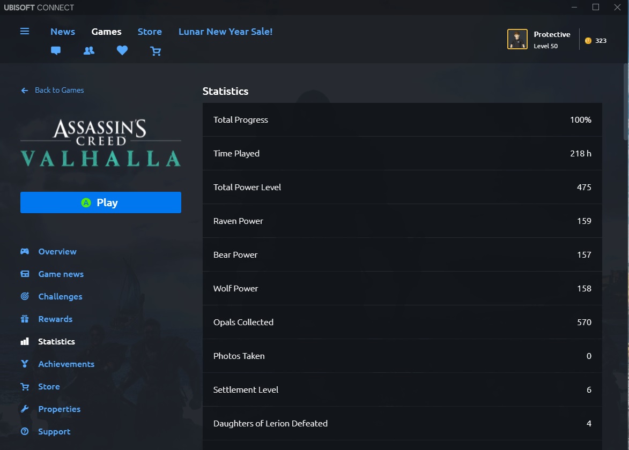629x450 pixels.
Task: Click the Rewards gift icon
Action: tap(25, 319)
